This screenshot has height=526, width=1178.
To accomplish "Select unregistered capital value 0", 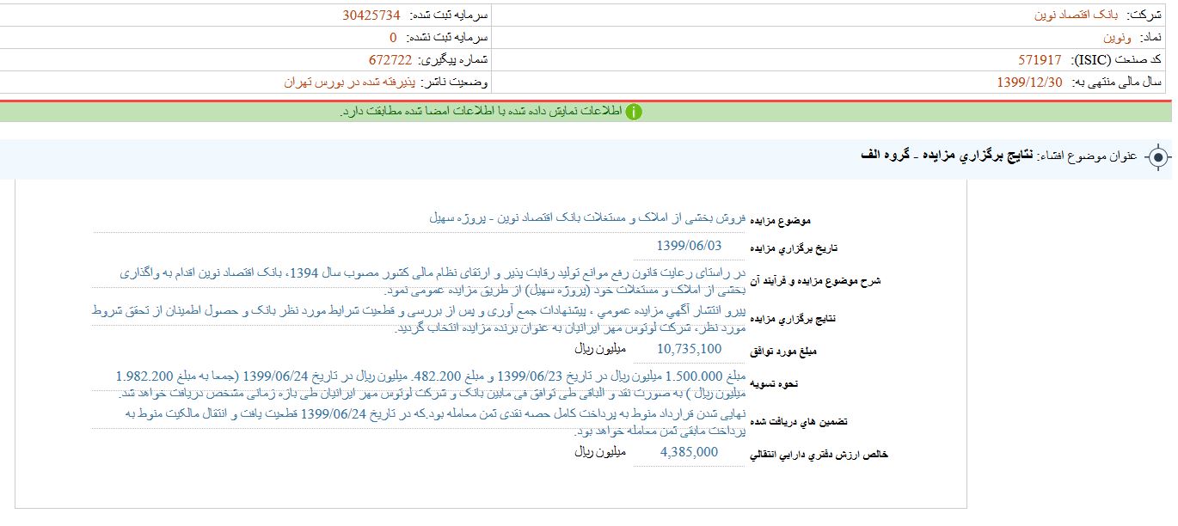I will (x=393, y=38).
